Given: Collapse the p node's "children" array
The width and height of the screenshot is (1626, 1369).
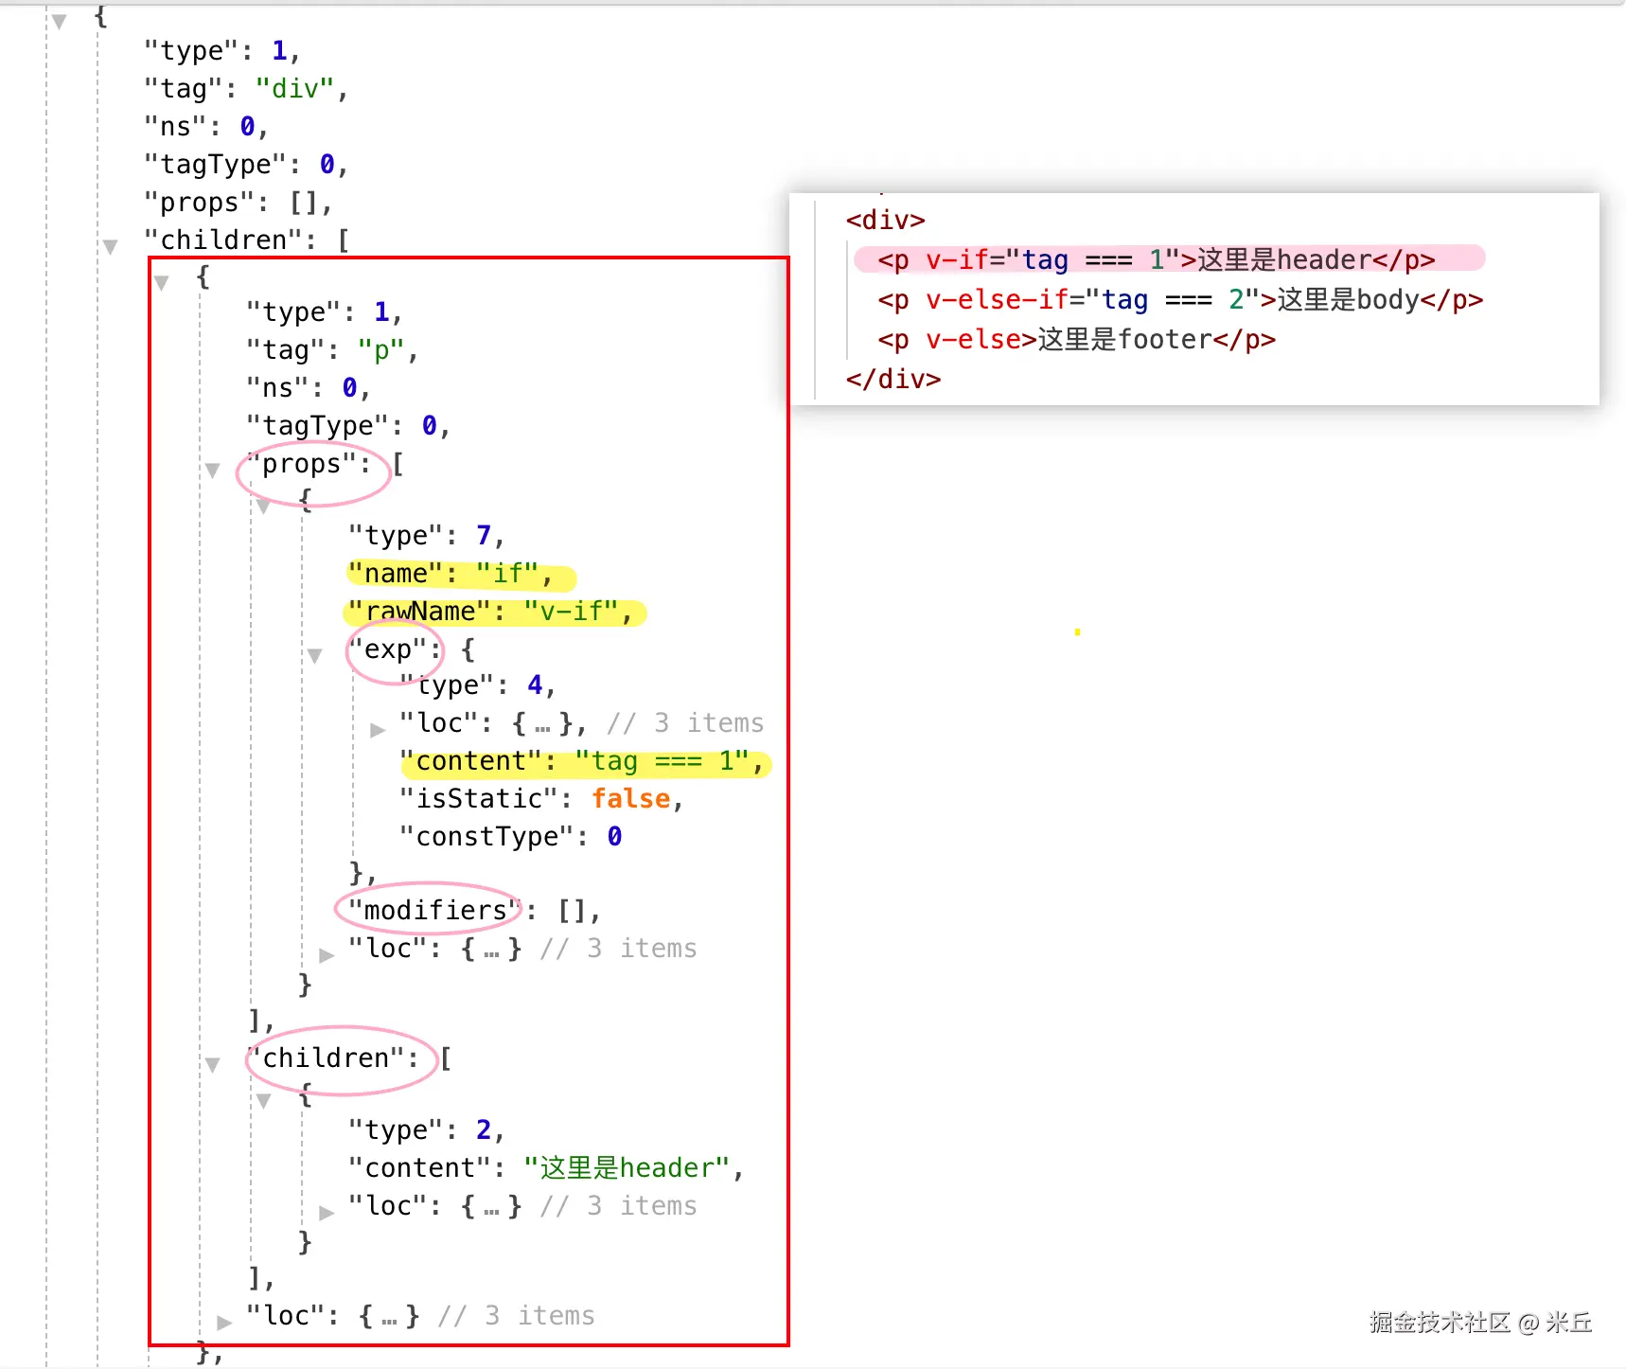Looking at the screenshot, I should (x=212, y=1064).
